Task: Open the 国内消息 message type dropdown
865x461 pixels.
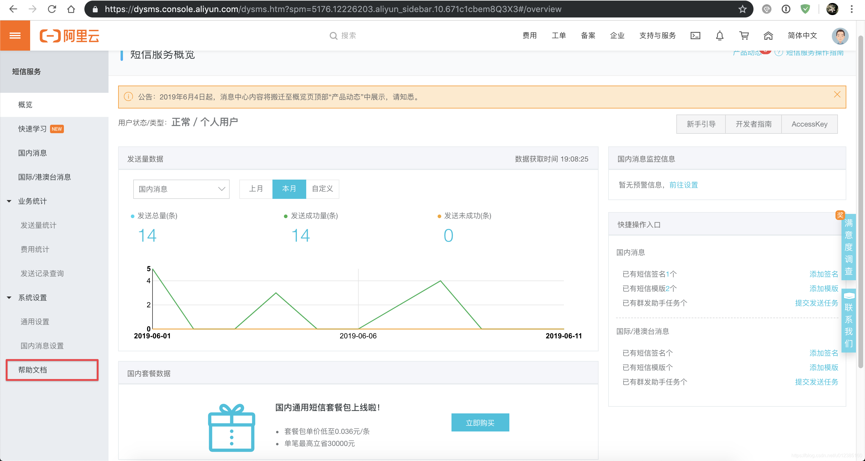Action: (181, 189)
